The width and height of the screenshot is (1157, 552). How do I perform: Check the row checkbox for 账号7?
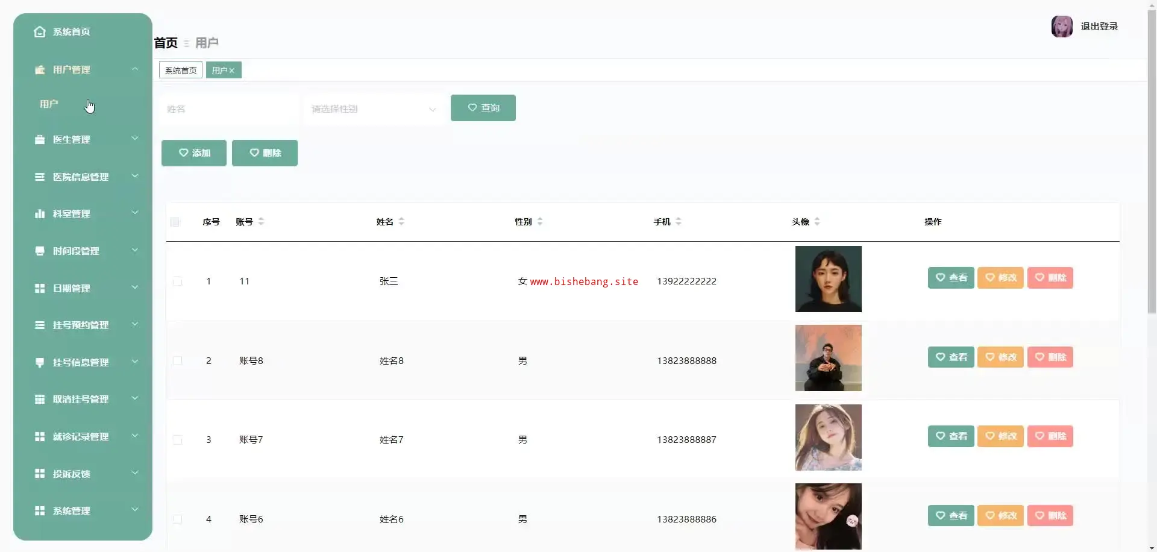178,440
